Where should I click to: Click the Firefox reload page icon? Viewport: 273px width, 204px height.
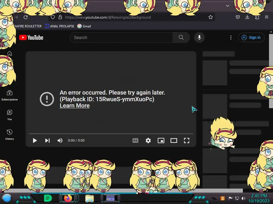click(x=26, y=17)
